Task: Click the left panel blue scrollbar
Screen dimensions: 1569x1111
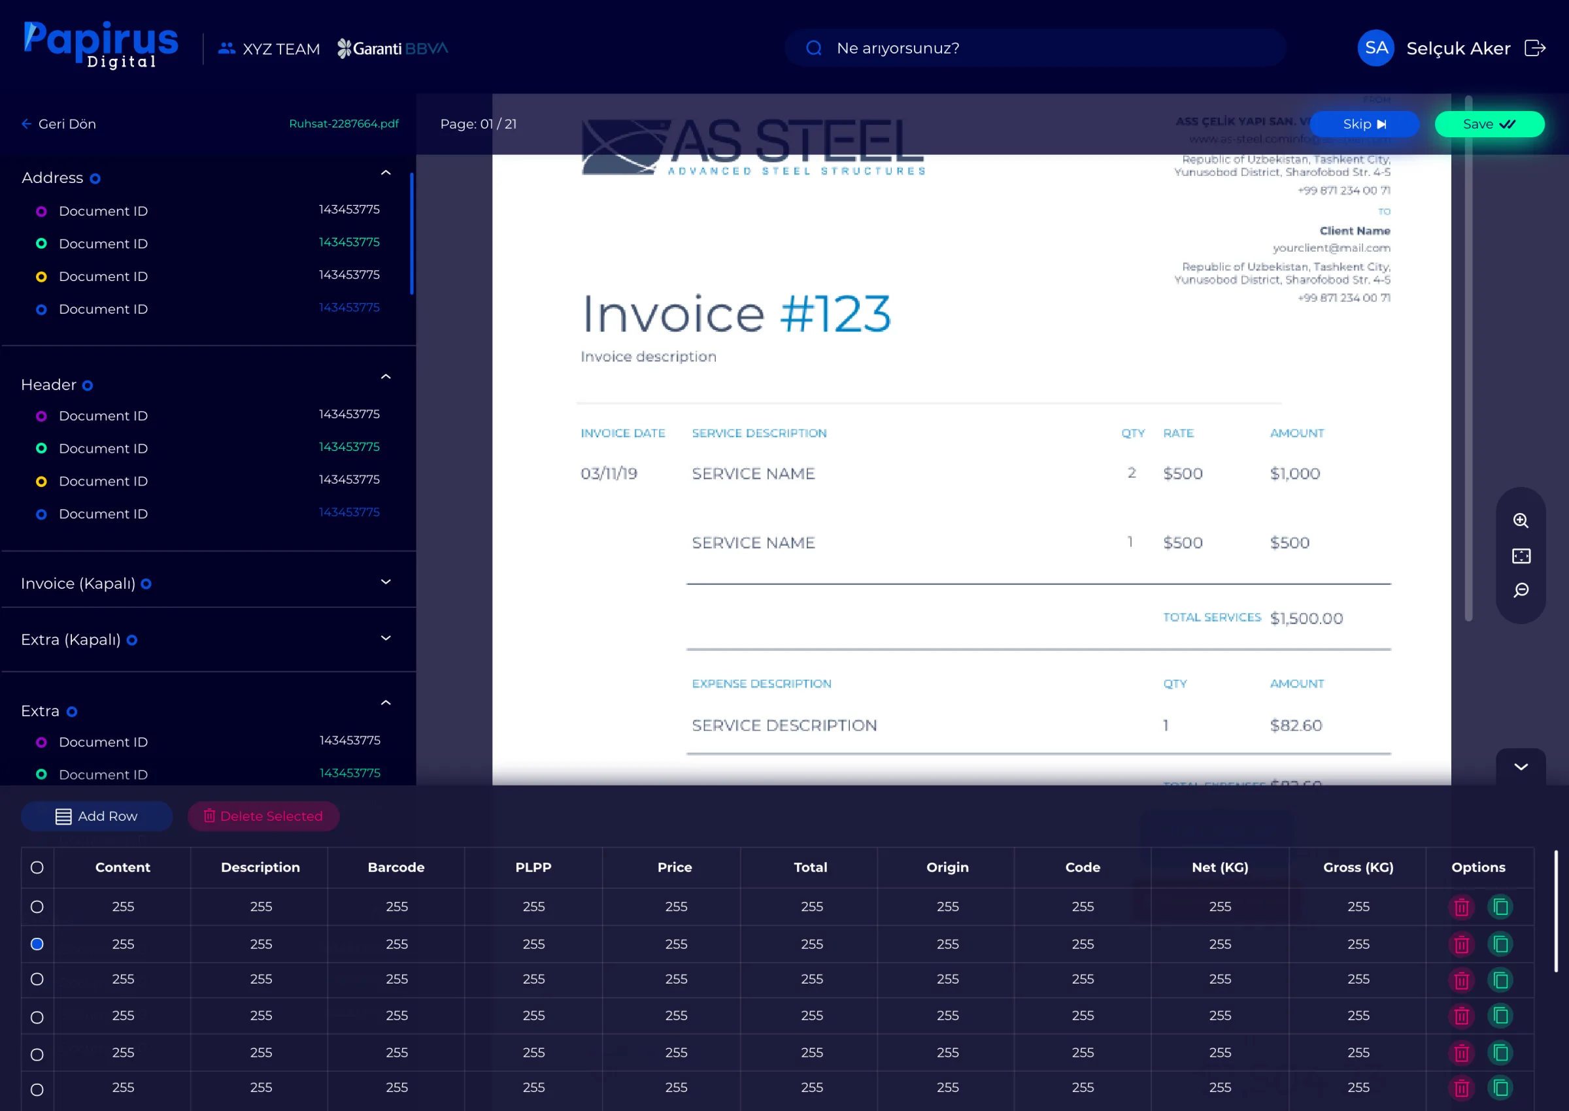Action: 411,234
